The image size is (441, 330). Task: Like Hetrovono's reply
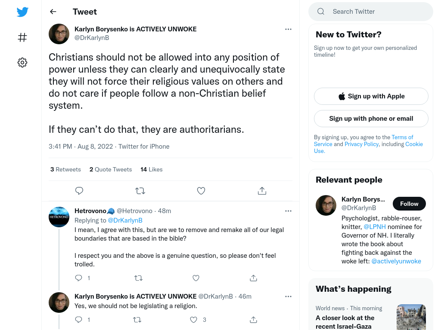pyautogui.click(x=196, y=278)
